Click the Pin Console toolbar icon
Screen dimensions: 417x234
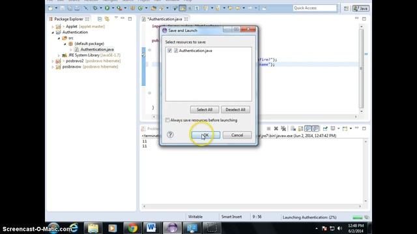coord(325,129)
